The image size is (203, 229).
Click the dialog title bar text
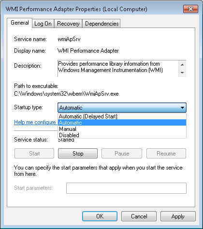[76, 9]
